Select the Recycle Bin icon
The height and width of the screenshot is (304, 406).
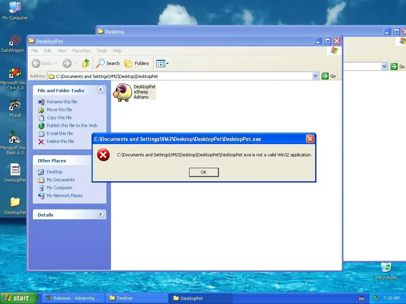pos(386,271)
